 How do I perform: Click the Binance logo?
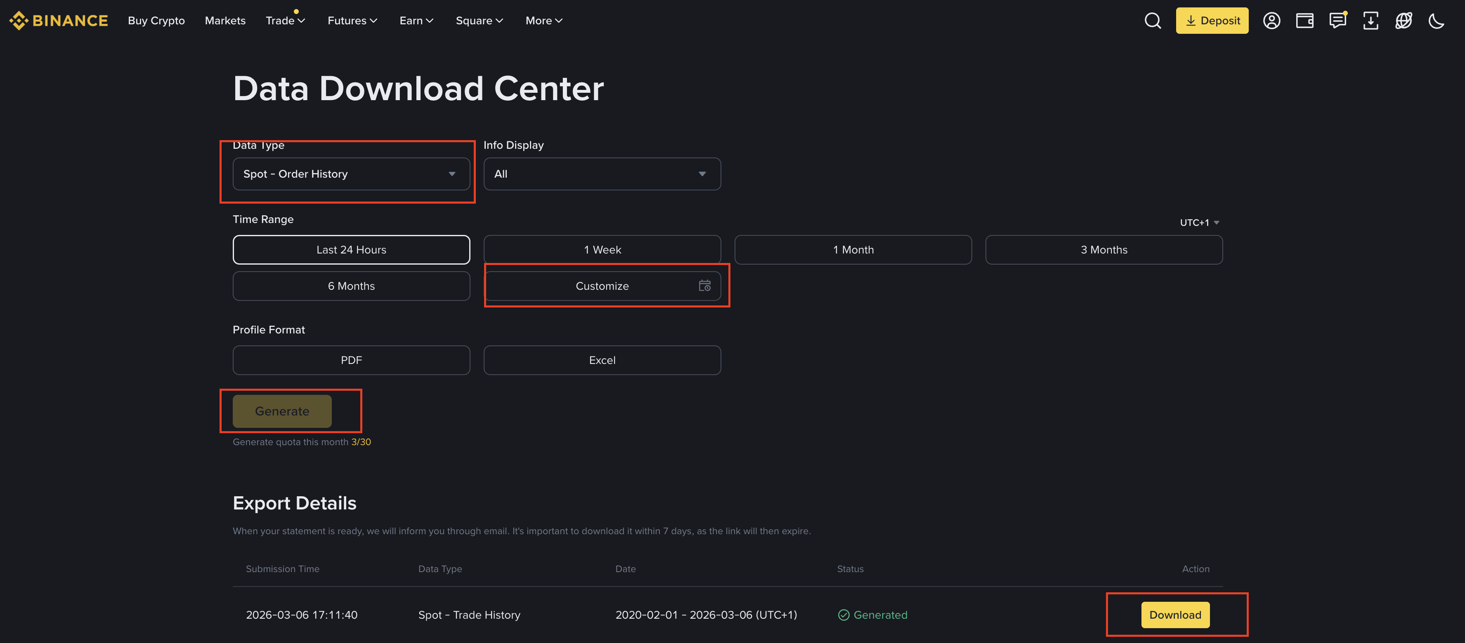tap(59, 21)
